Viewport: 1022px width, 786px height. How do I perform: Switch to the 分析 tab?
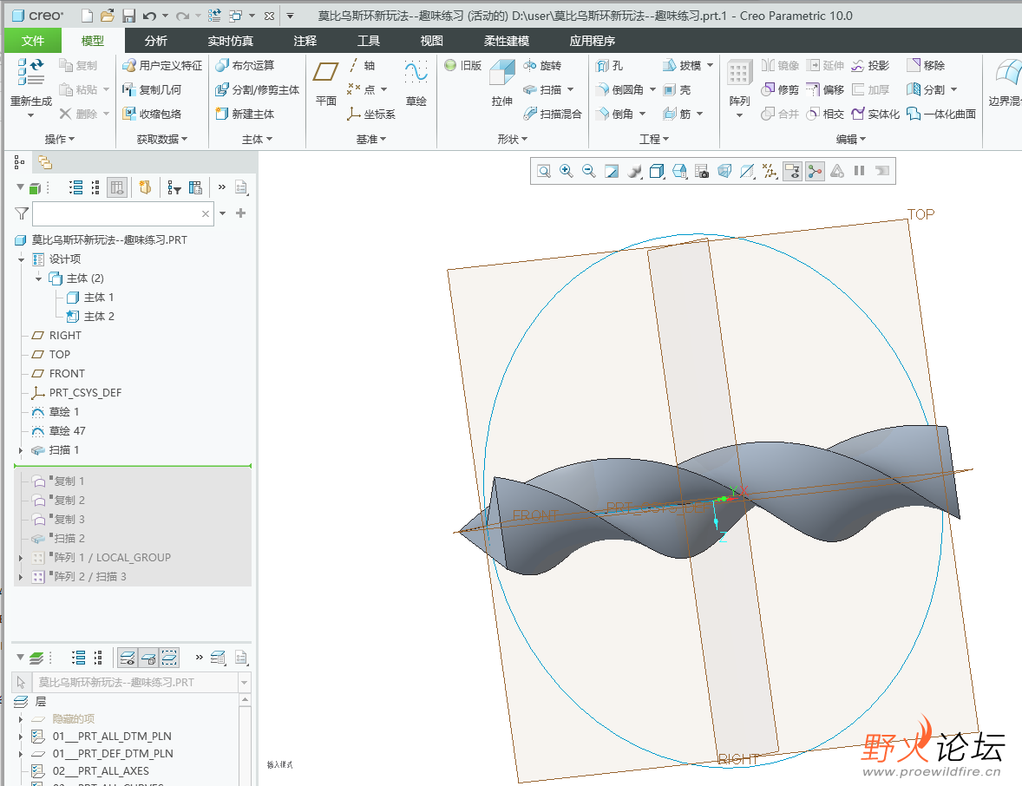156,41
